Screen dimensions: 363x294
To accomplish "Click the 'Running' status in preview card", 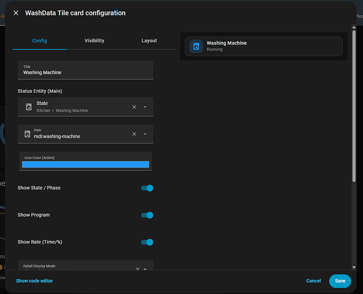I will point(215,49).
